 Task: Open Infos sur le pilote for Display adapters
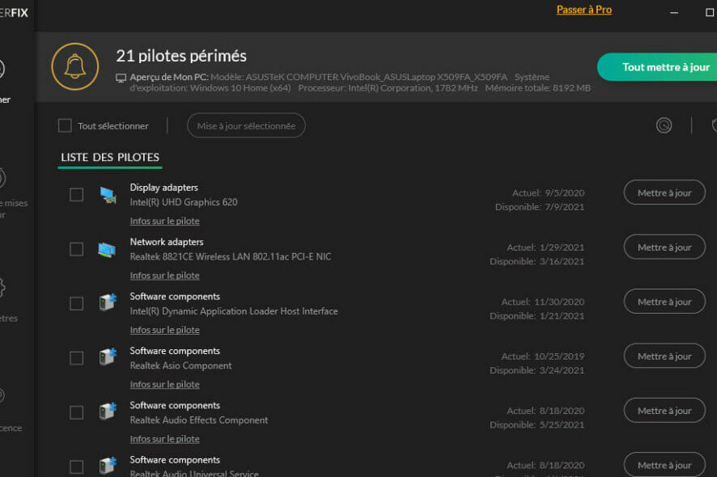click(x=164, y=222)
